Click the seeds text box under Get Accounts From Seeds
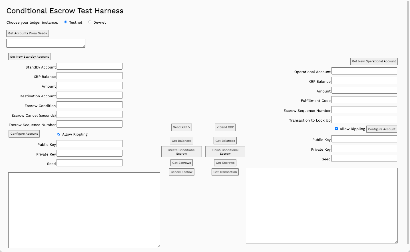The width and height of the screenshot is (410, 252). click(x=46, y=43)
